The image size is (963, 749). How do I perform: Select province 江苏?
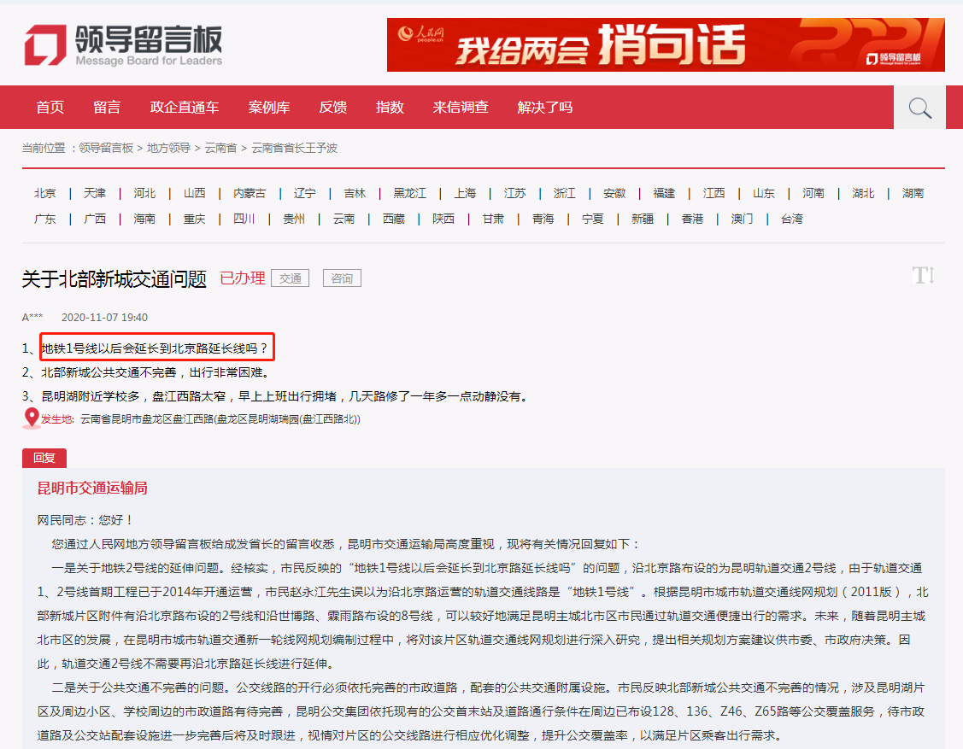coord(514,193)
